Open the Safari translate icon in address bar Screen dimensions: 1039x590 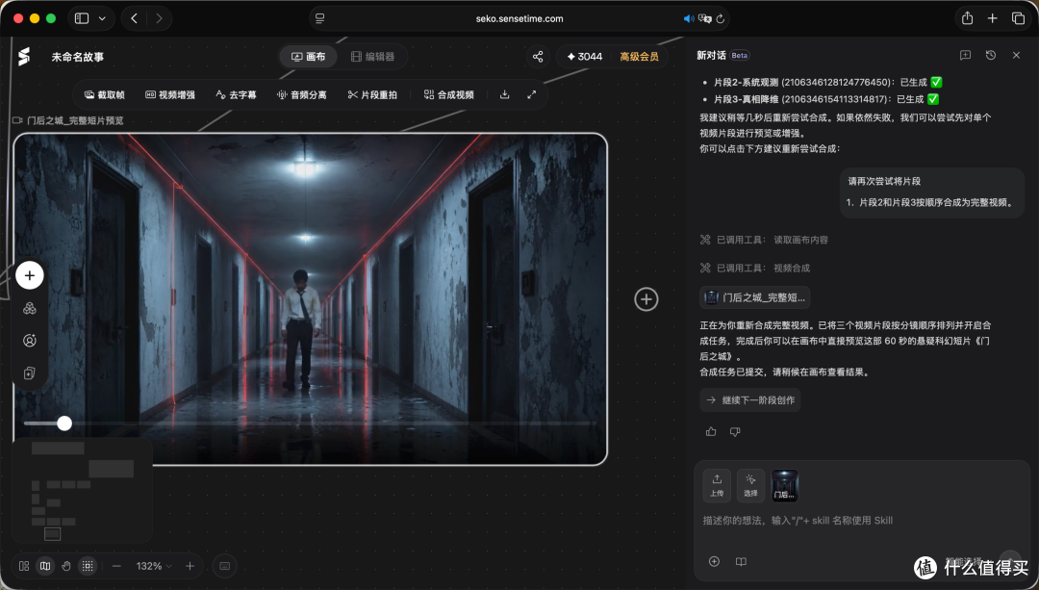pyautogui.click(x=704, y=18)
